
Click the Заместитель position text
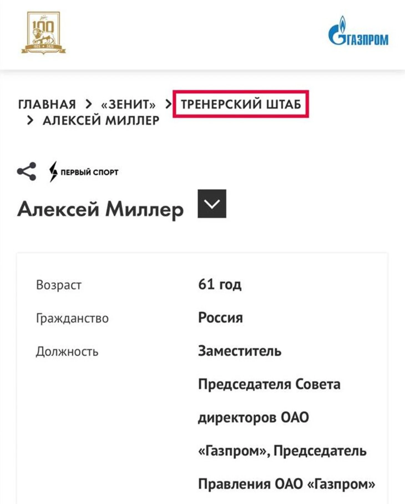click(240, 351)
